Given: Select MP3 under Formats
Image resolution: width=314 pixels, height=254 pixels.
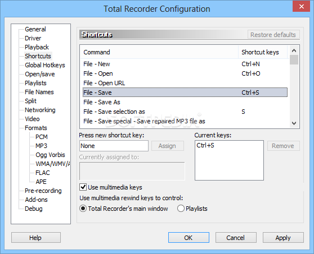Looking at the screenshot, I should click(x=41, y=146).
